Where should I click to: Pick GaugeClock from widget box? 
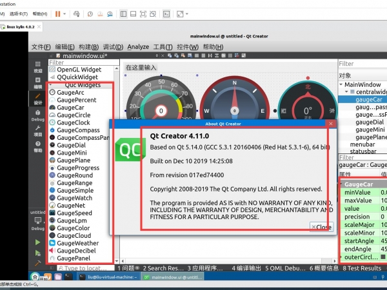pos(73,122)
